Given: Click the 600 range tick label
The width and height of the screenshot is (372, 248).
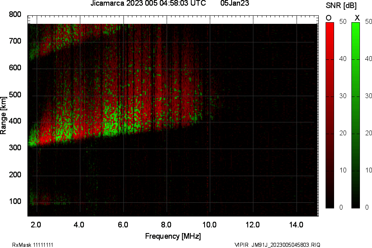Looking at the screenshot, I should 15,68.
